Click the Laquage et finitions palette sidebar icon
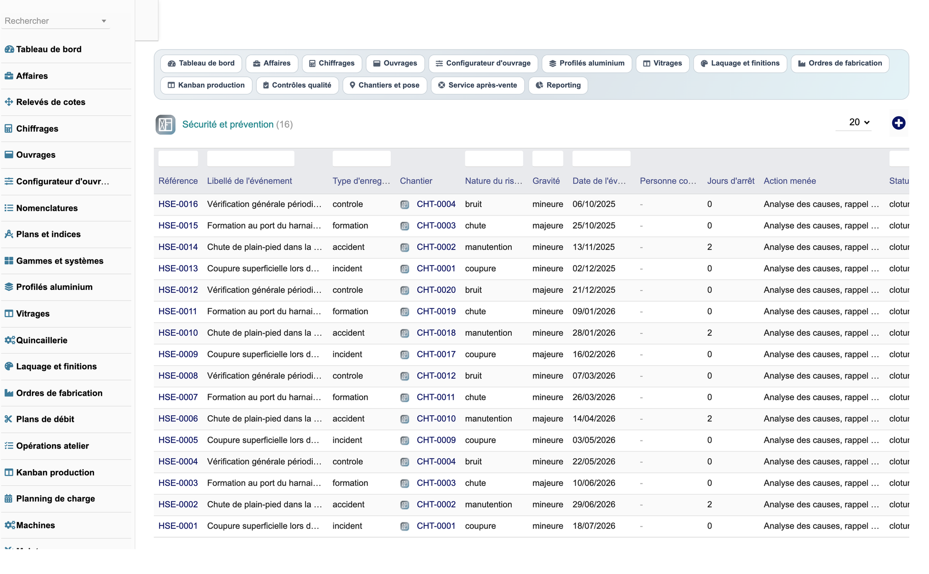The image size is (929, 574). pos(9,367)
